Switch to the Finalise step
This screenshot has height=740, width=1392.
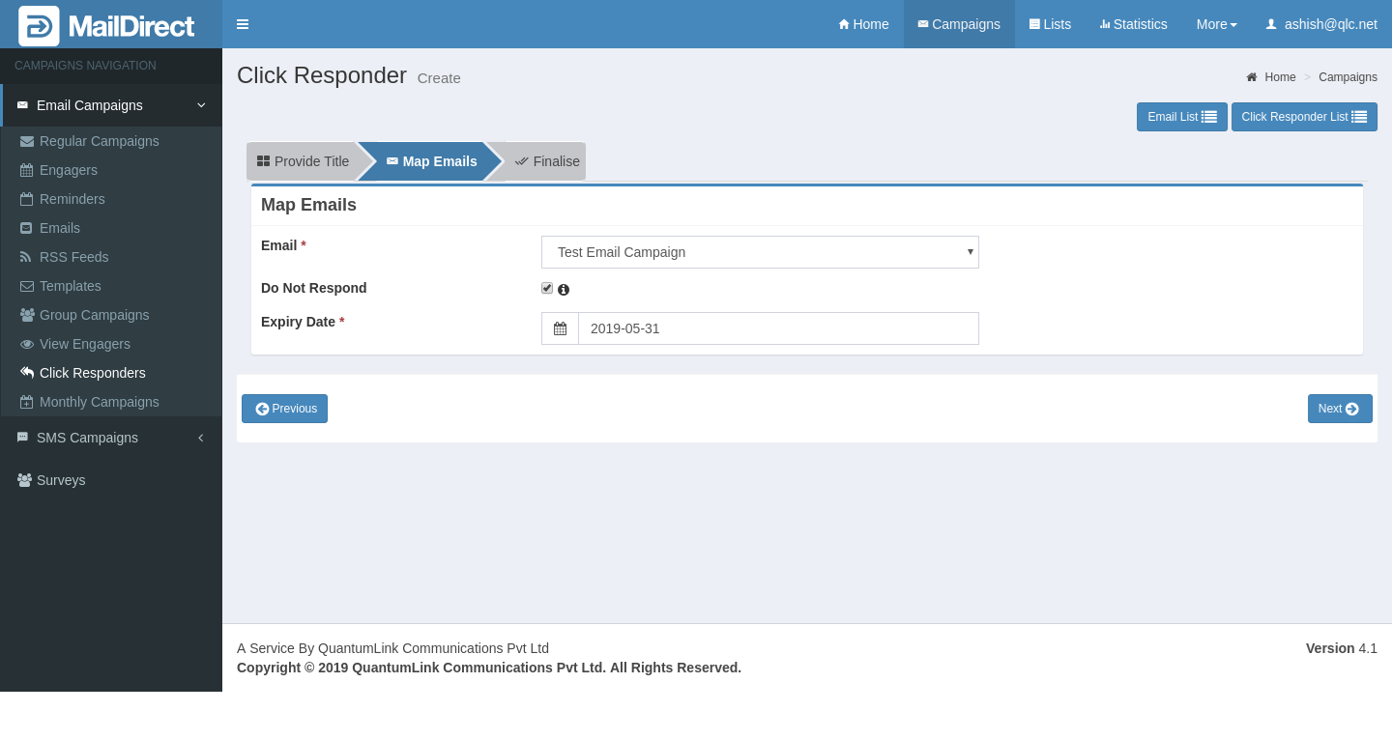547,161
